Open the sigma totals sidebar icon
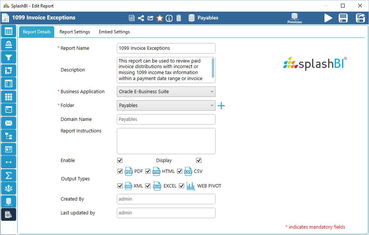 pos(9,175)
